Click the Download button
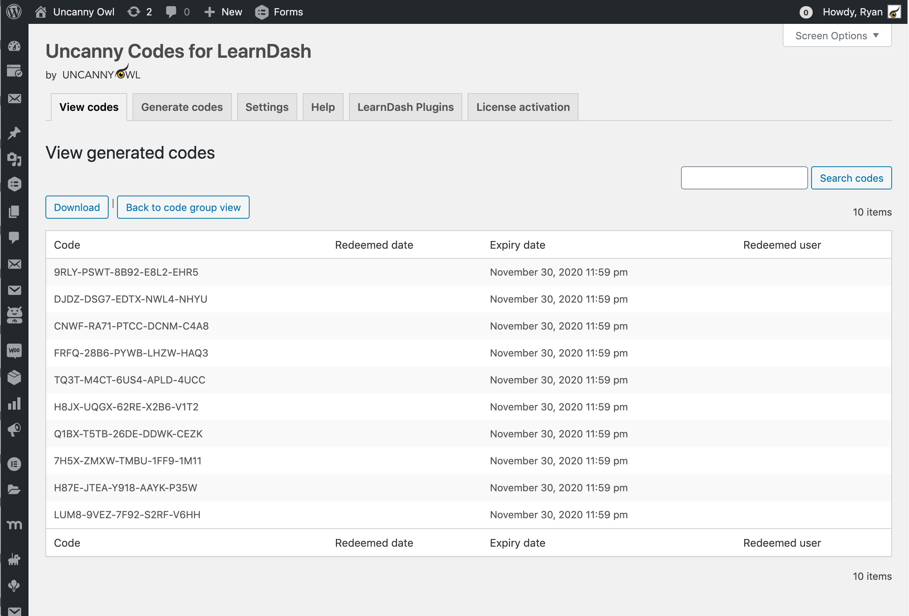The width and height of the screenshot is (909, 616). tap(77, 207)
